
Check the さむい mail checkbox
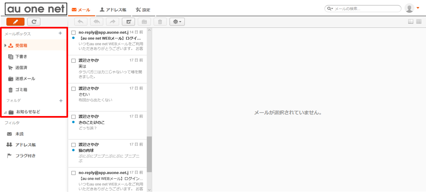[x=73, y=88]
